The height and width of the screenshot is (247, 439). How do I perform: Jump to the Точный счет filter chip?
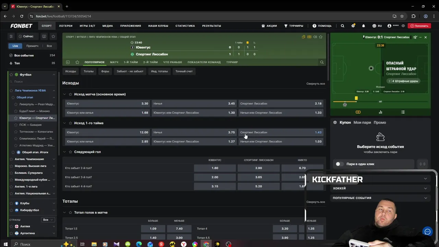[x=184, y=71]
